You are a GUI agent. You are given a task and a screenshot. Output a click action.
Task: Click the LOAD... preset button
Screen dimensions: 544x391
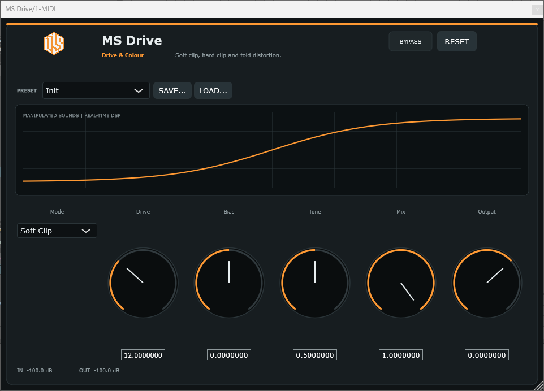click(213, 90)
